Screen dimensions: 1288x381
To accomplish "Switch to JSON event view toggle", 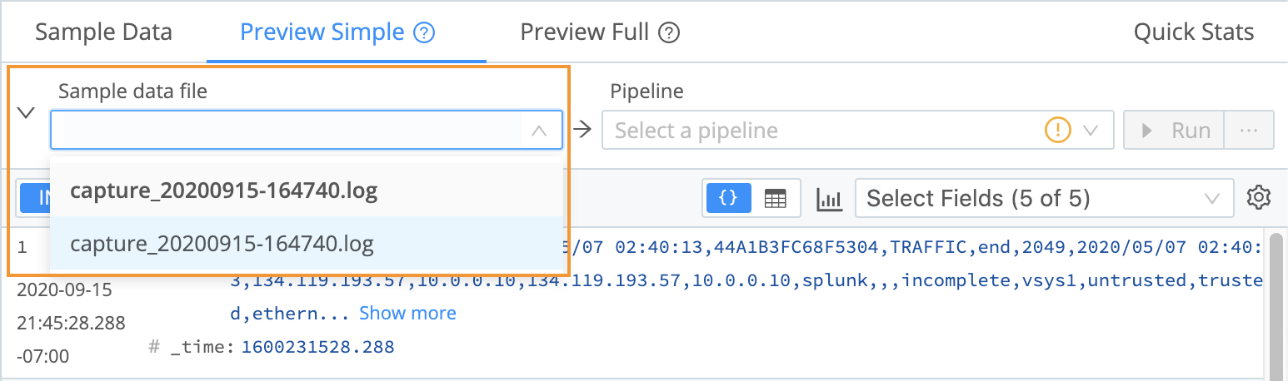I will (x=728, y=198).
